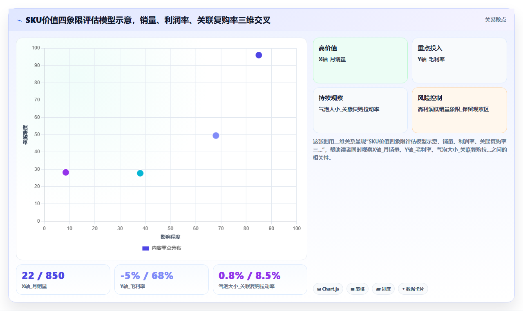Viewport: 523px width, 311px height.
Task: Click the chart title starting SKU价值四象限
Action: pos(148,20)
